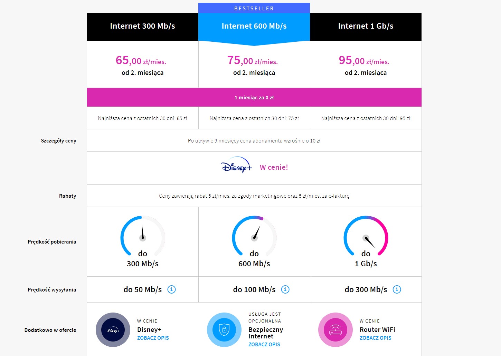
Task: Click the 75,00 zł/mies. price
Action: pyautogui.click(x=253, y=61)
